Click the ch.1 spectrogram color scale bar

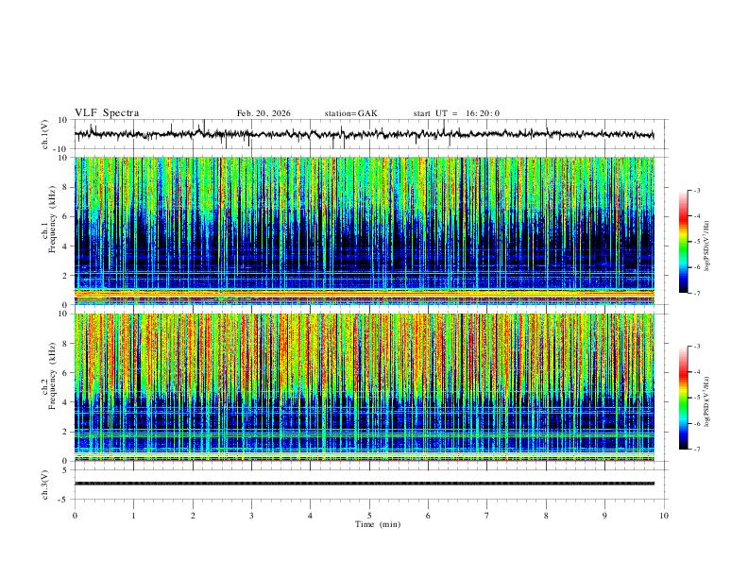pyautogui.click(x=683, y=242)
